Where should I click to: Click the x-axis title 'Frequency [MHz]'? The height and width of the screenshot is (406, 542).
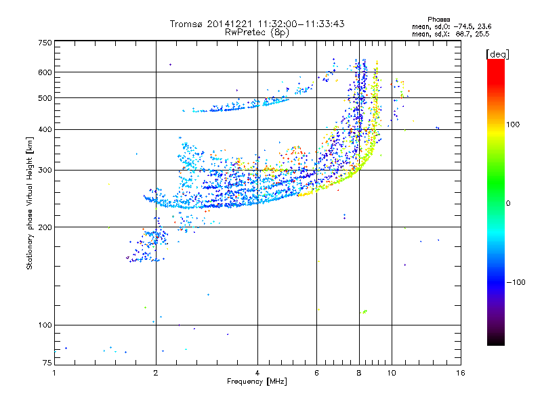tap(257, 382)
